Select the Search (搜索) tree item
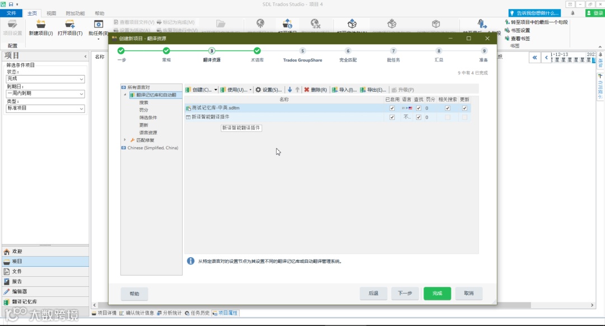The height and width of the screenshot is (326, 605). coord(143,102)
